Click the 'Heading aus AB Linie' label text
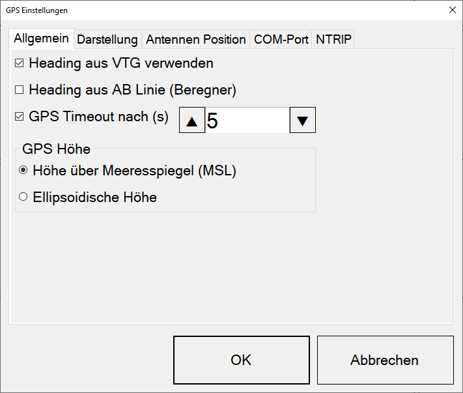This screenshot has height=393, width=463. tap(132, 90)
